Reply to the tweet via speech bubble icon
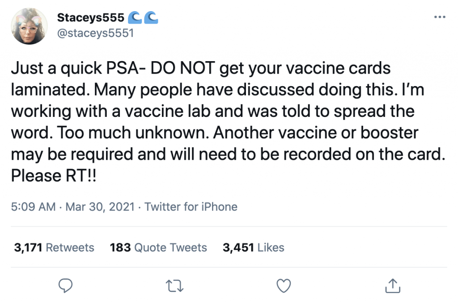This screenshot has height=303, width=458. point(66,285)
